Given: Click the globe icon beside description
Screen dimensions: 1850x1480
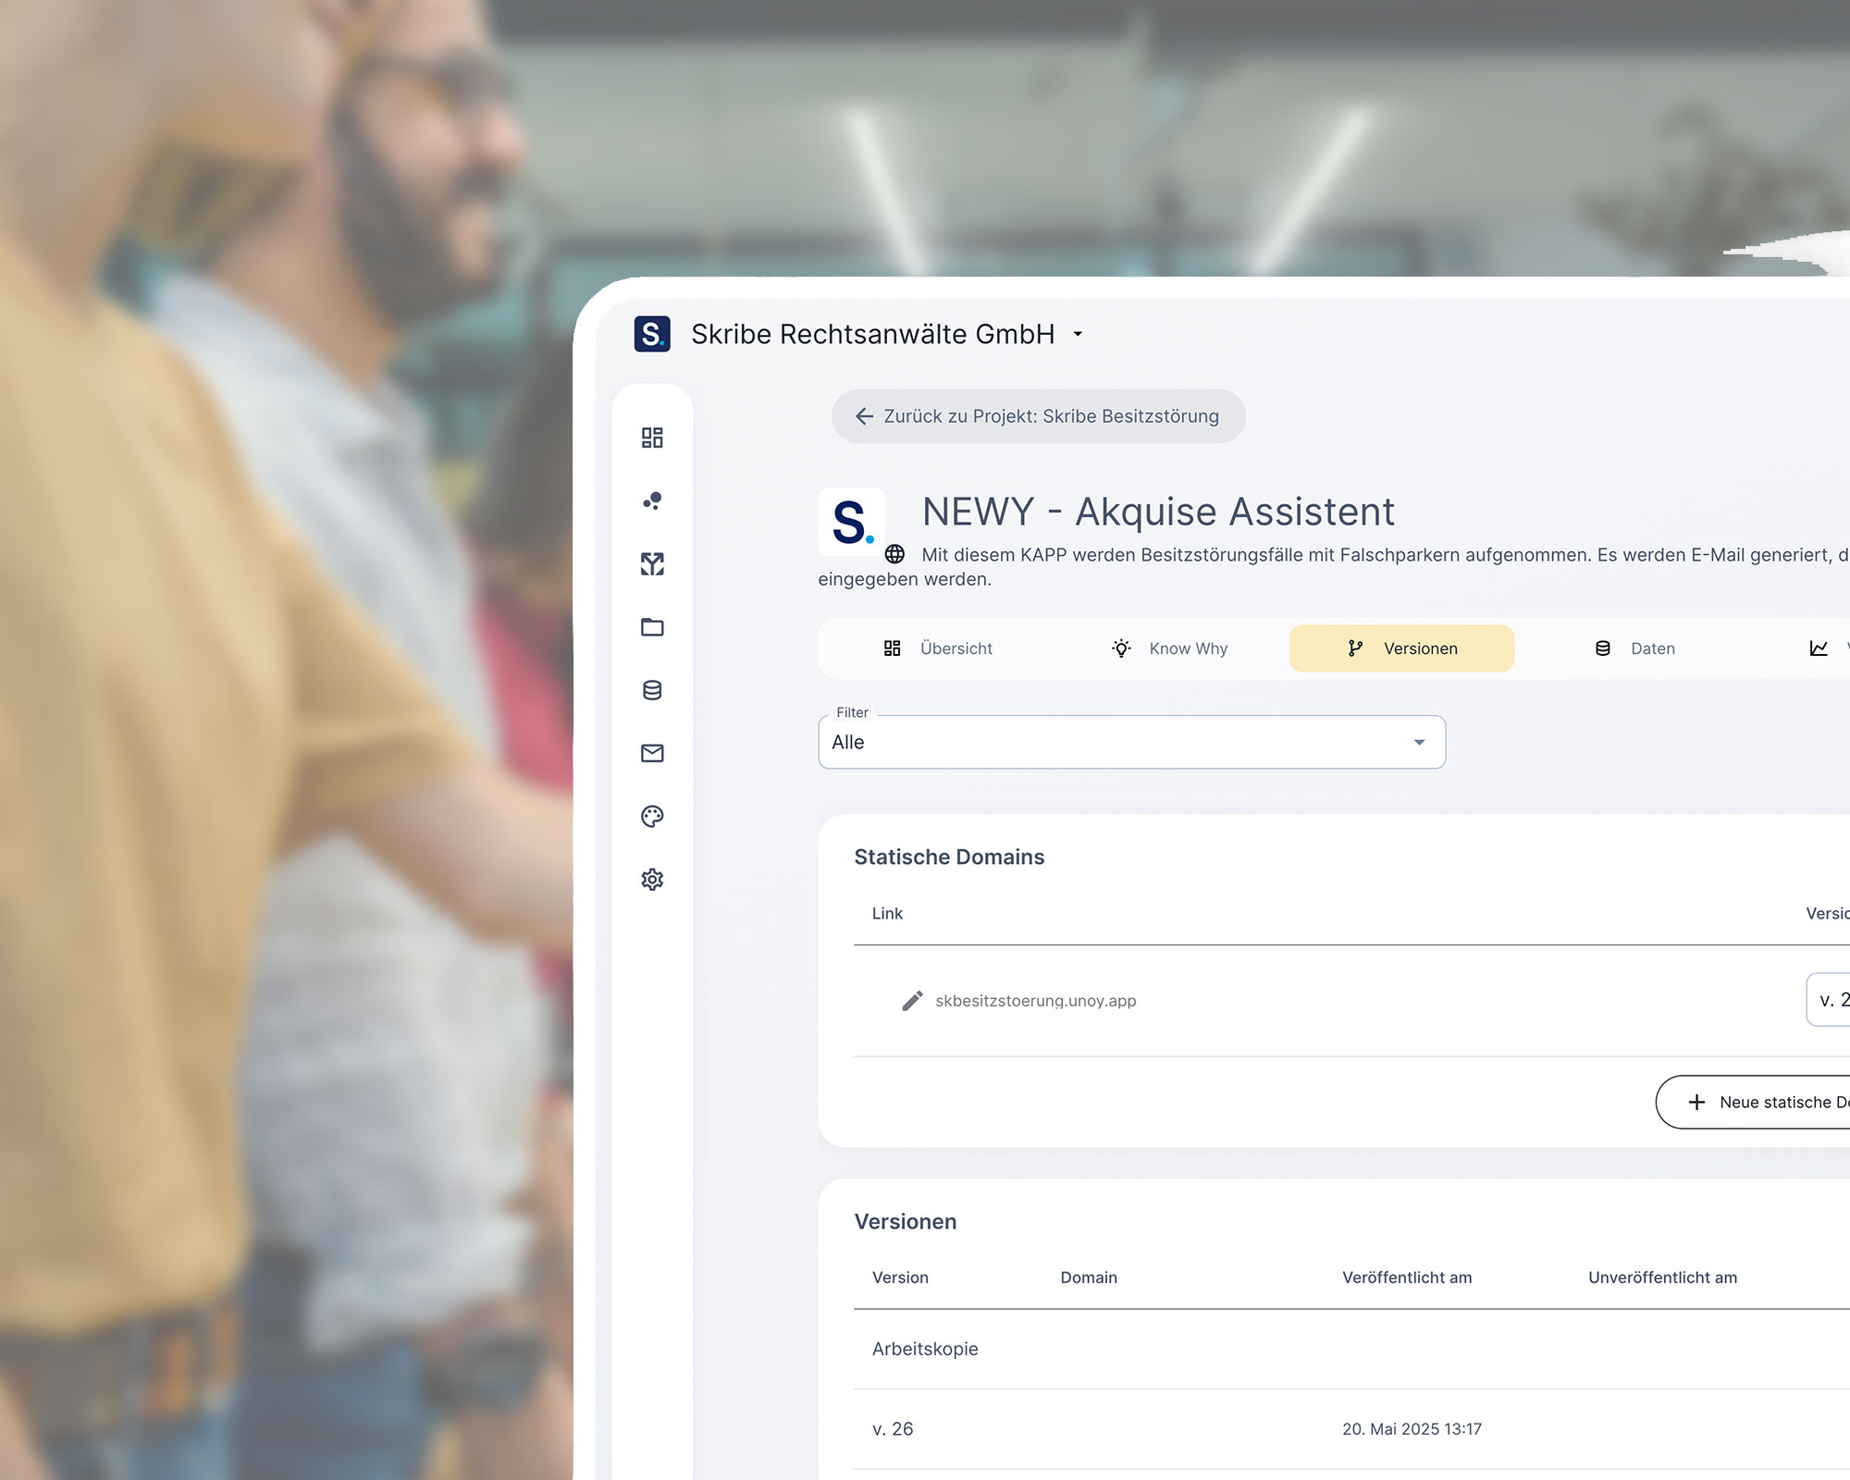Looking at the screenshot, I should (x=894, y=554).
